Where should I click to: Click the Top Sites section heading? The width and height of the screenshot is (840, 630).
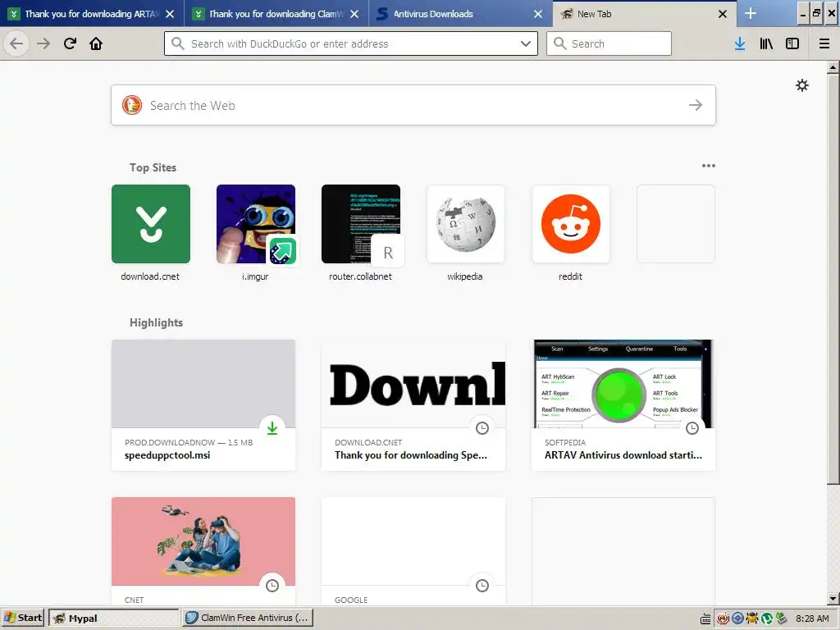pos(153,167)
